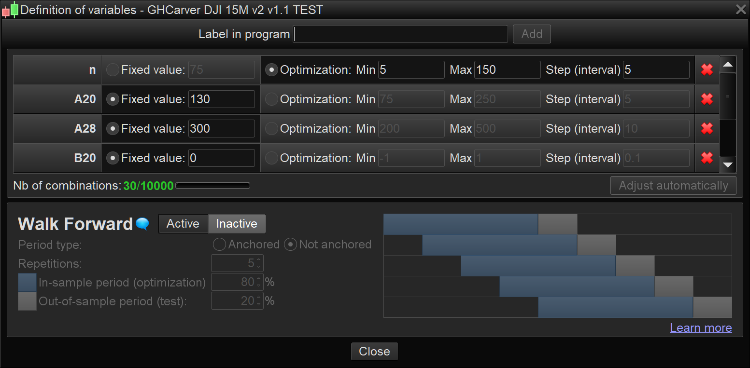Enable Optimization for variable A28
Screen dimensions: 750x368
tap(272, 129)
